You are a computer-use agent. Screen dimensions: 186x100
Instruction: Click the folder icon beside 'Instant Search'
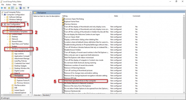12,90
